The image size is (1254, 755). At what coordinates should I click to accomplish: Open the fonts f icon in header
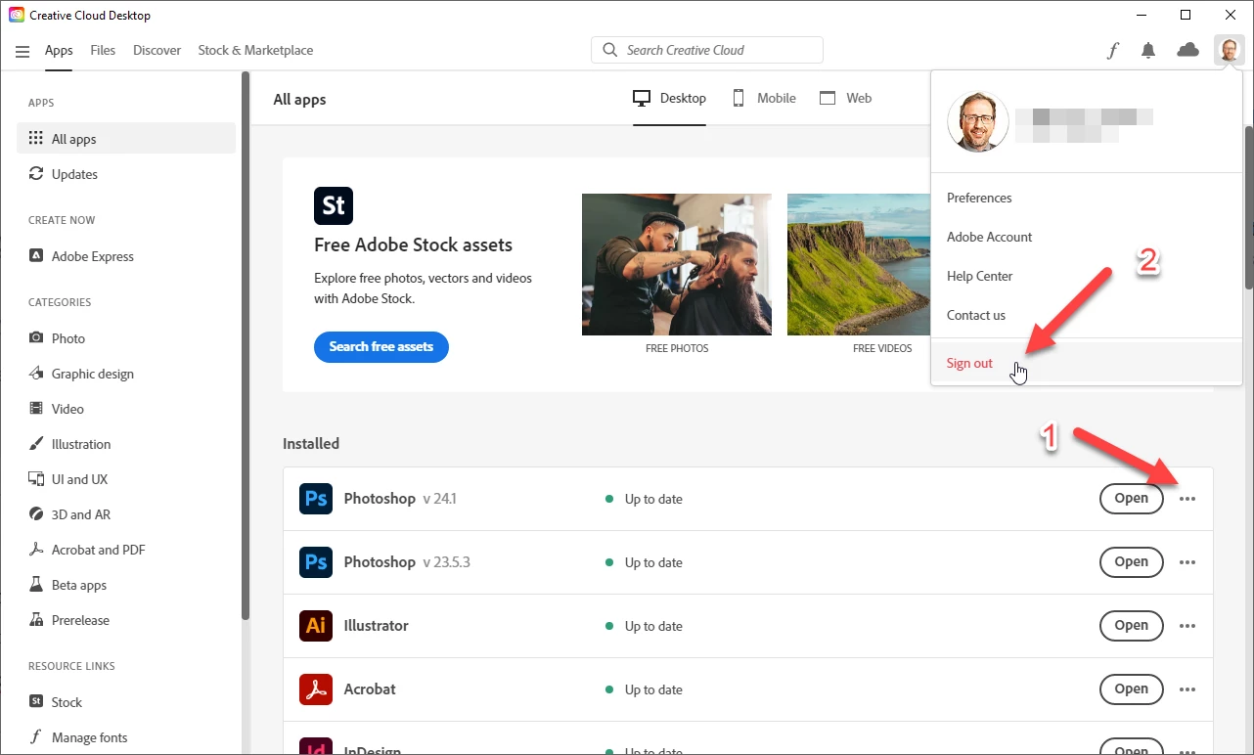pyautogui.click(x=1112, y=51)
